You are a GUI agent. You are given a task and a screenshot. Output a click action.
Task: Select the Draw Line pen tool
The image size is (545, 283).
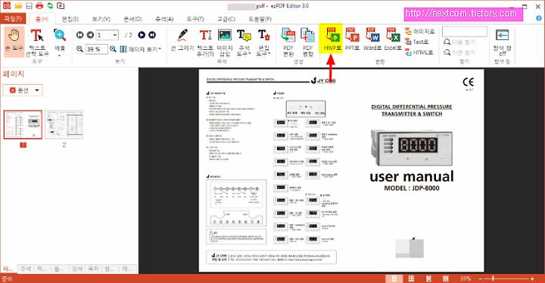pyautogui.click(x=182, y=41)
